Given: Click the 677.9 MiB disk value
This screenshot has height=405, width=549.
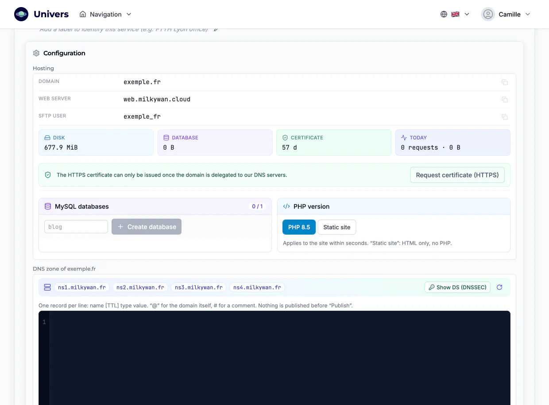Looking at the screenshot, I should 61,147.
